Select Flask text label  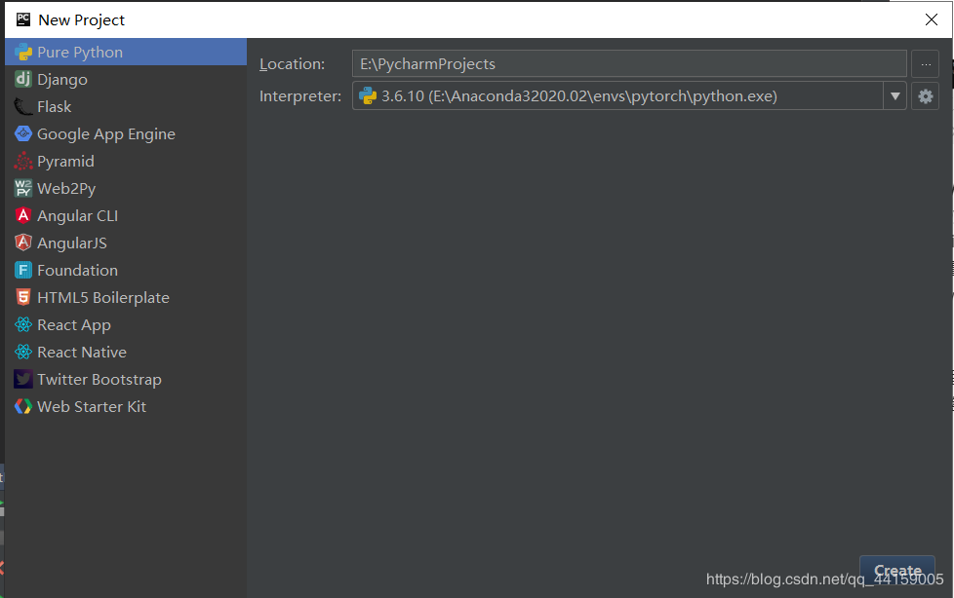(x=55, y=106)
